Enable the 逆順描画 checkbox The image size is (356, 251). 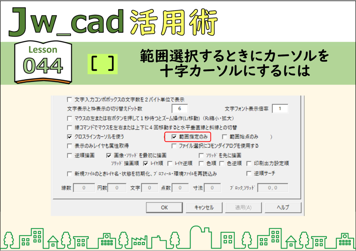tap(70, 156)
